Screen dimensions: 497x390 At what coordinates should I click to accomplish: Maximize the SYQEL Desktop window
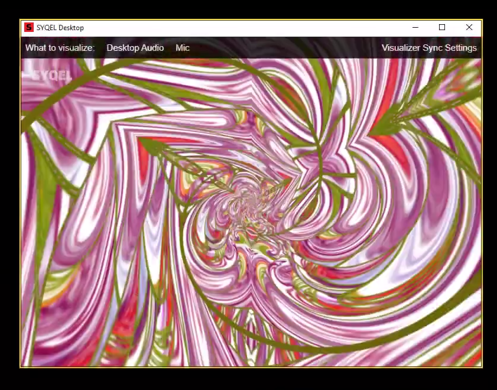click(442, 28)
